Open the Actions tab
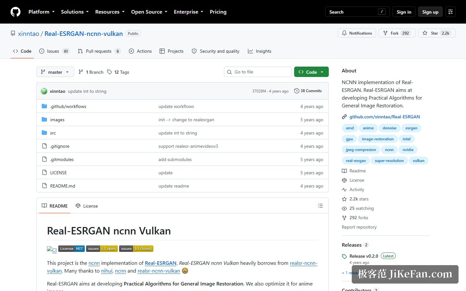 click(x=140, y=51)
